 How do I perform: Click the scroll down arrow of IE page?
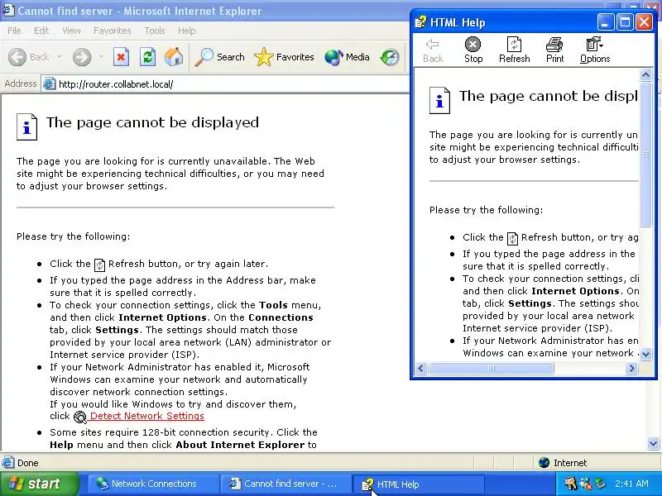coord(653,443)
